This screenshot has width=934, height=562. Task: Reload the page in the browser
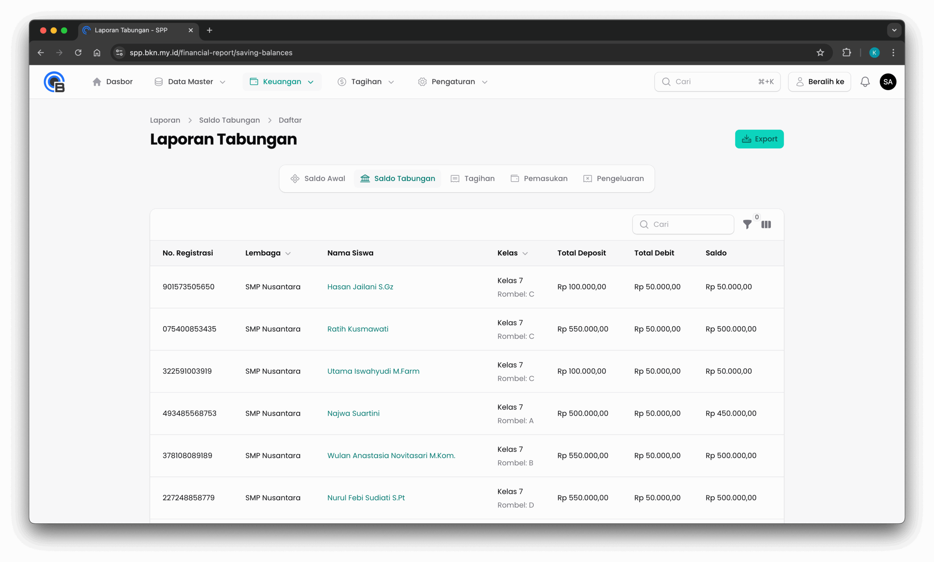(78, 53)
